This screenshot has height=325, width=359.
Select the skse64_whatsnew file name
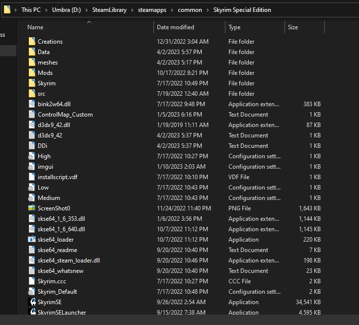point(61,271)
